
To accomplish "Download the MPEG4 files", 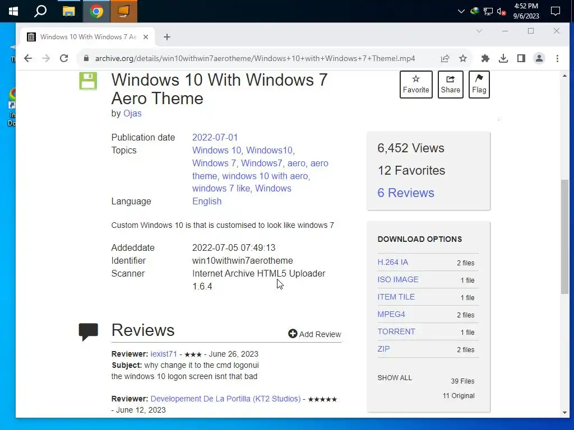I will [x=391, y=314].
